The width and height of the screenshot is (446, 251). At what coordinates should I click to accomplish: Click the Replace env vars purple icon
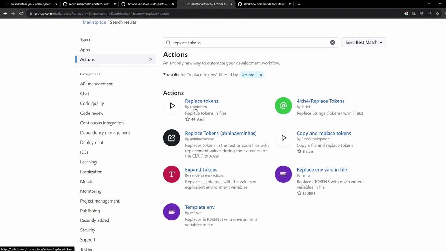point(283,174)
